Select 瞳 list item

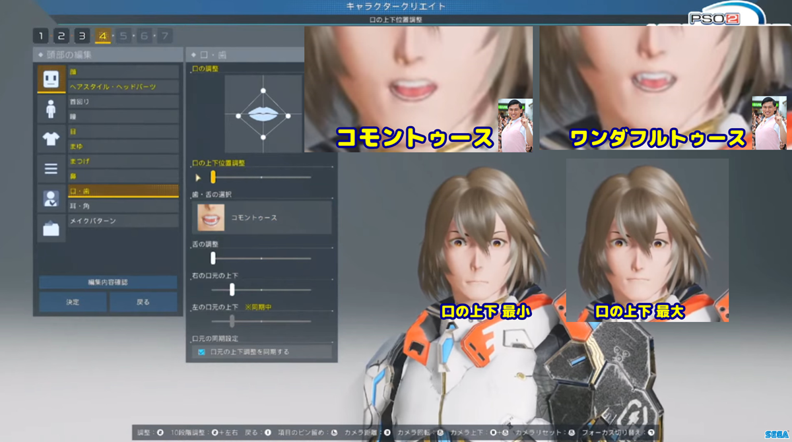click(x=123, y=117)
